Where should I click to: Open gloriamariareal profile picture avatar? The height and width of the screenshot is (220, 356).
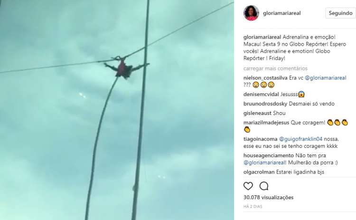pyautogui.click(x=251, y=13)
